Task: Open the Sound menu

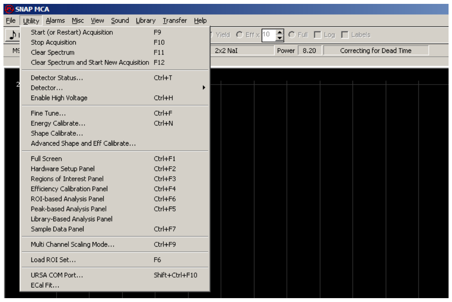Action: coord(120,21)
